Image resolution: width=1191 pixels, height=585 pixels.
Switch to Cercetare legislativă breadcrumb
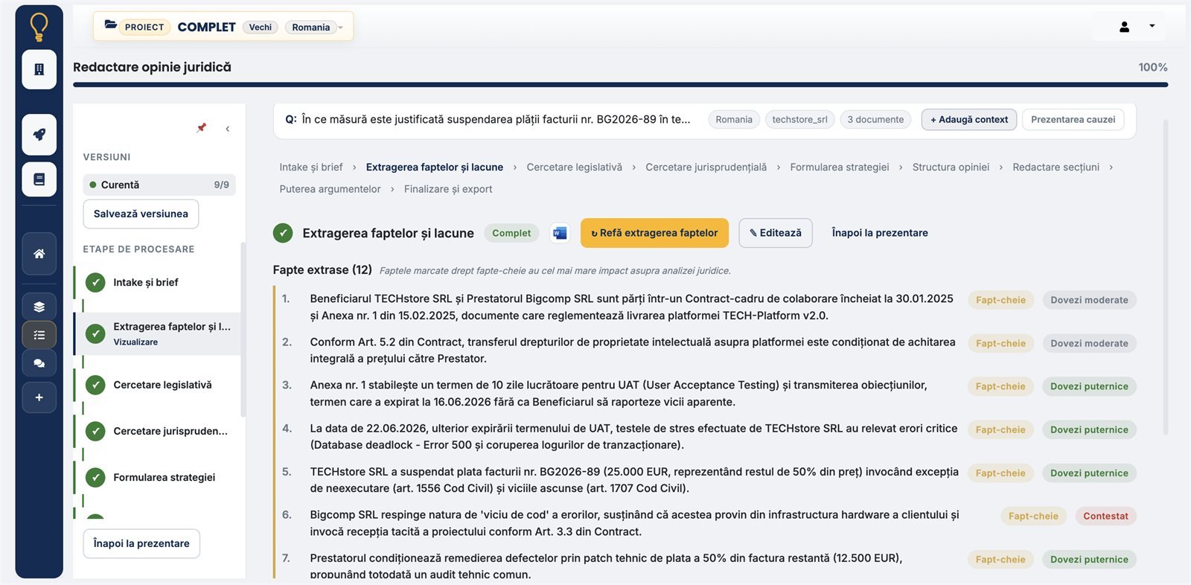tap(574, 167)
